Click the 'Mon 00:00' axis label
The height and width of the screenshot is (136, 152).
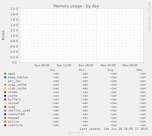[108, 65]
